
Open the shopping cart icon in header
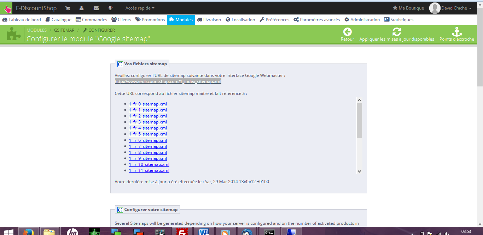(68, 8)
